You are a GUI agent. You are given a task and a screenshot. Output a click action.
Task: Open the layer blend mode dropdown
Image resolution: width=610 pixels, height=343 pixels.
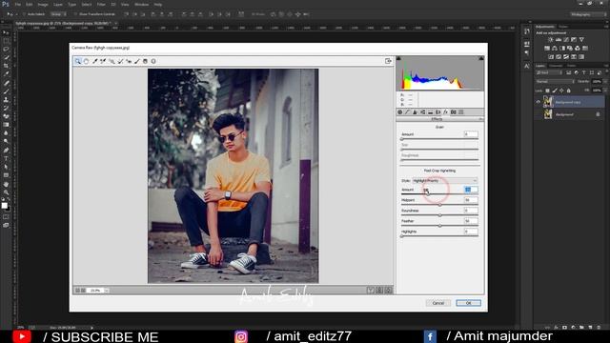(555, 82)
